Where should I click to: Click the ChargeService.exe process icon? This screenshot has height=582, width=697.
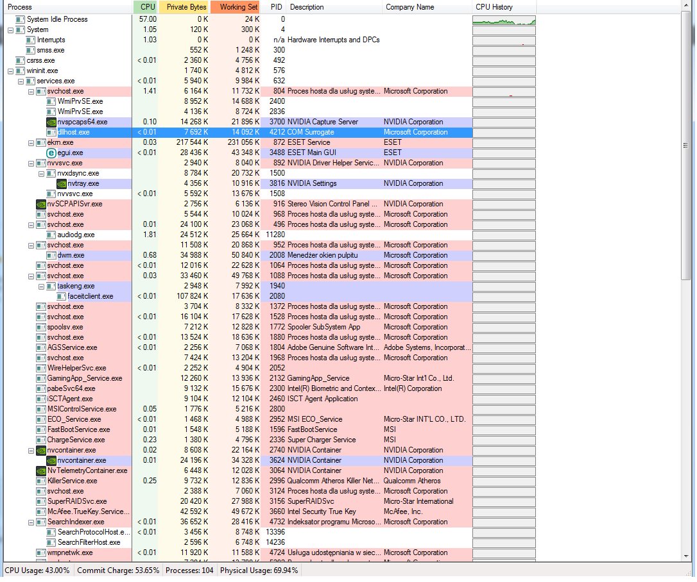[x=41, y=440]
